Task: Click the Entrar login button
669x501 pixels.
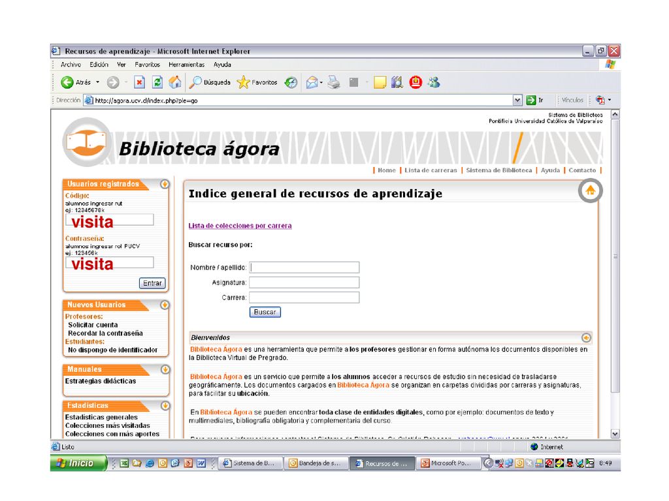Action: [x=152, y=283]
